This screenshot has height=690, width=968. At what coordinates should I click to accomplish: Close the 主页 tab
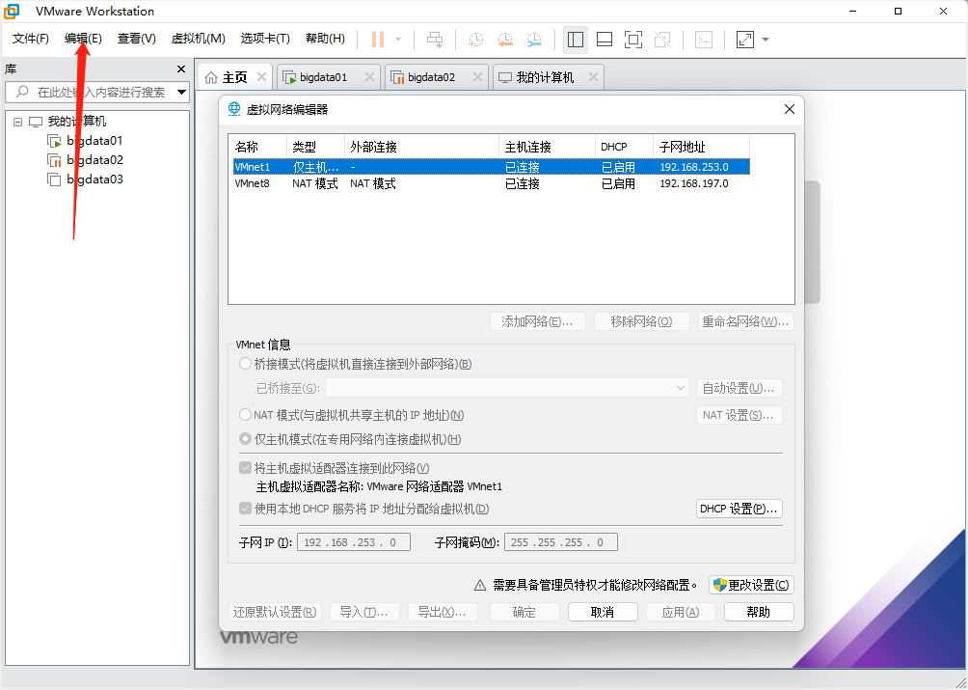261,77
